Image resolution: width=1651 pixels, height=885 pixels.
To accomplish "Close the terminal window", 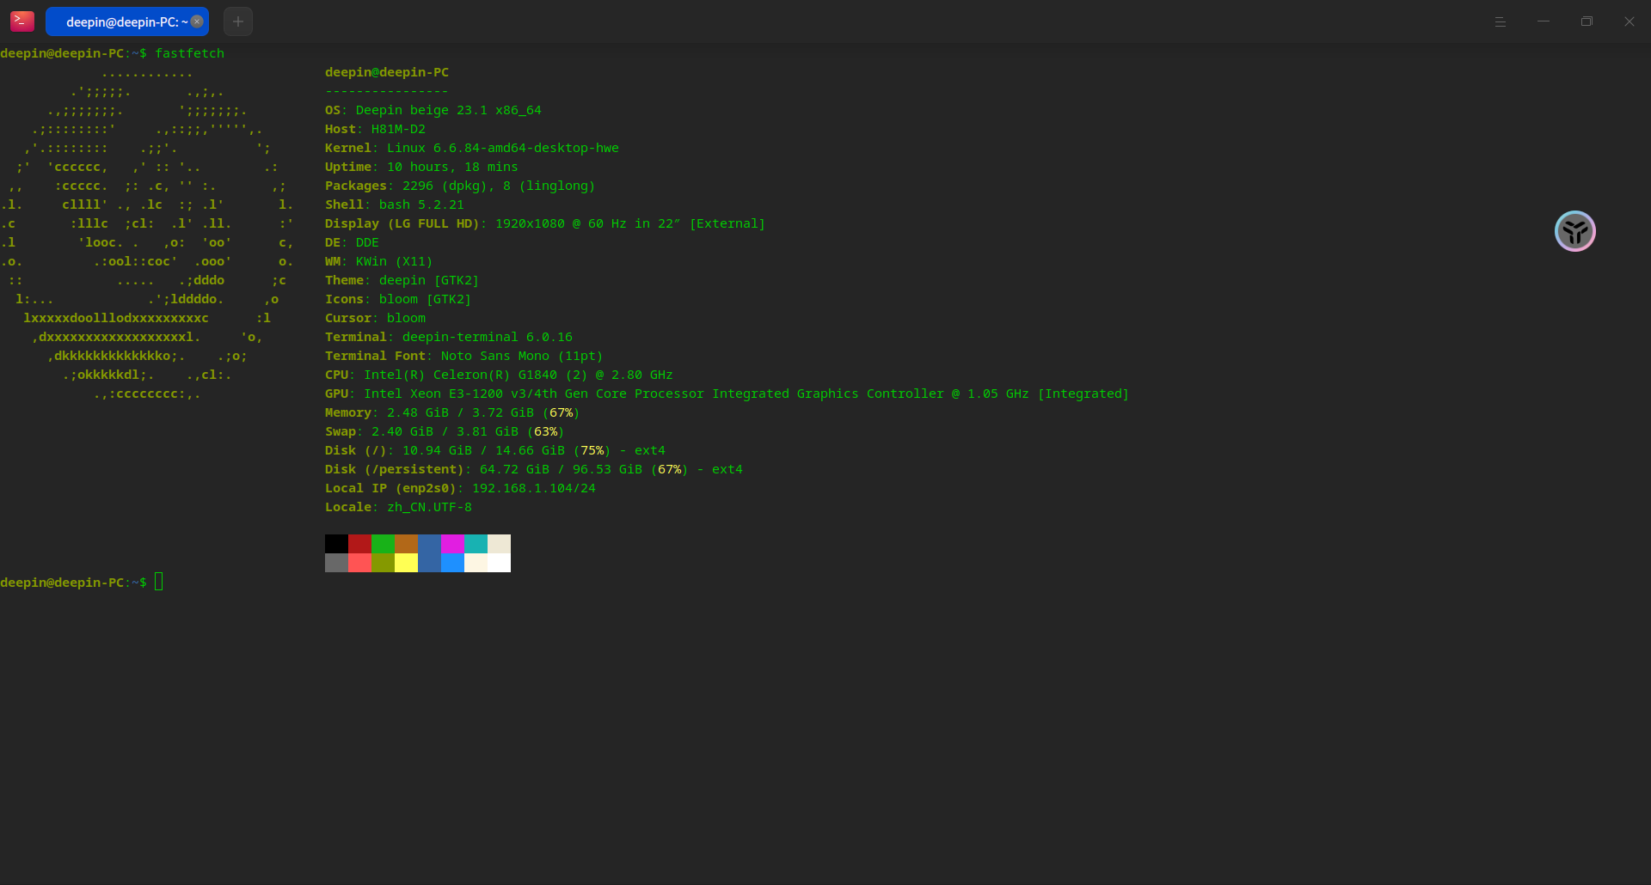I will pyautogui.click(x=1630, y=21).
